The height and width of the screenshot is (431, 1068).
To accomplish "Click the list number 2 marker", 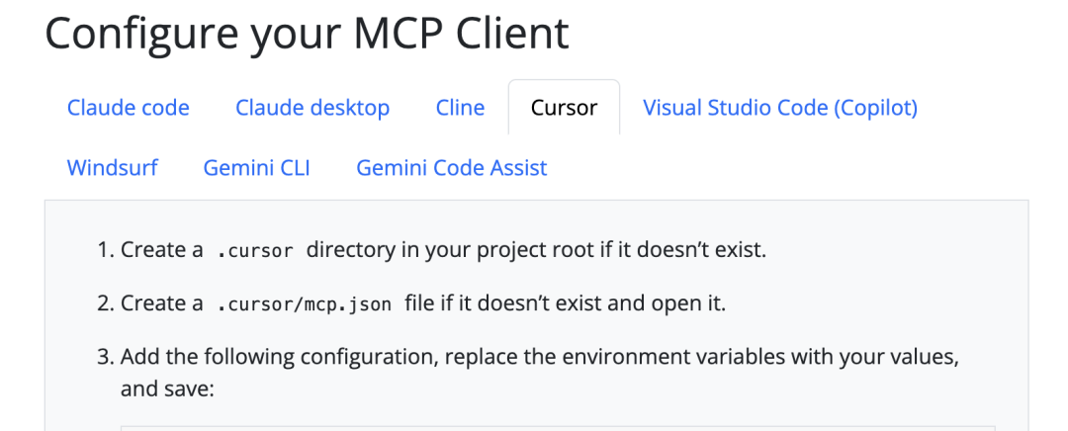I will click(x=106, y=302).
